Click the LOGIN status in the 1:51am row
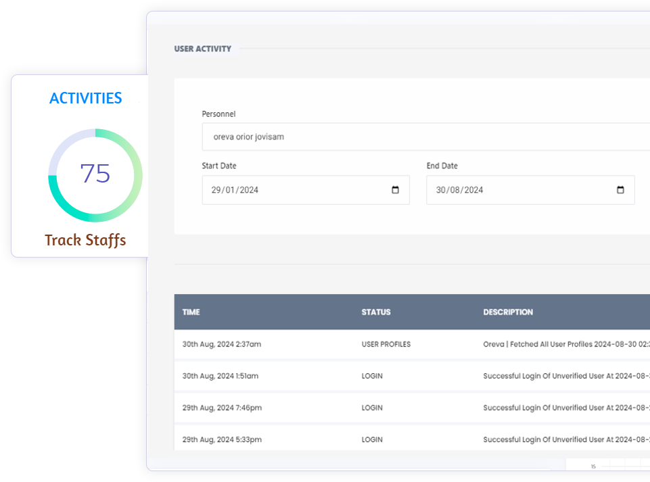The image size is (650, 482). coord(372,376)
